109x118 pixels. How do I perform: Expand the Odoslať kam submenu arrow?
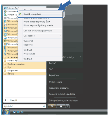click(x=60, y=36)
